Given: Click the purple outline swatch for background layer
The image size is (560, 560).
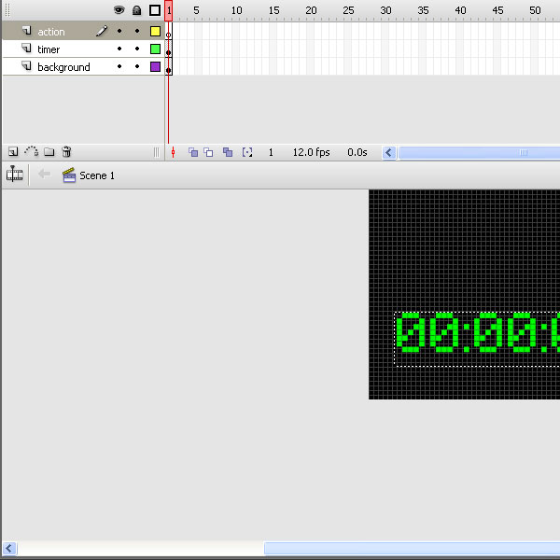Looking at the screenshot, I should (155, 67).
